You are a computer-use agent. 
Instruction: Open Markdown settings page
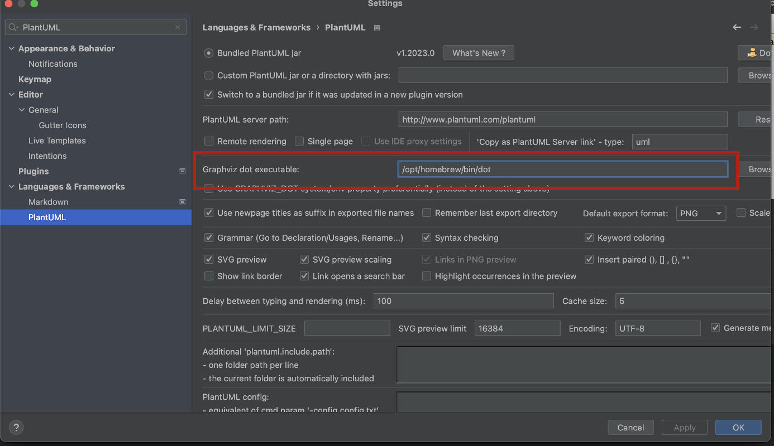pyautogui.click(x=49, y=202)
